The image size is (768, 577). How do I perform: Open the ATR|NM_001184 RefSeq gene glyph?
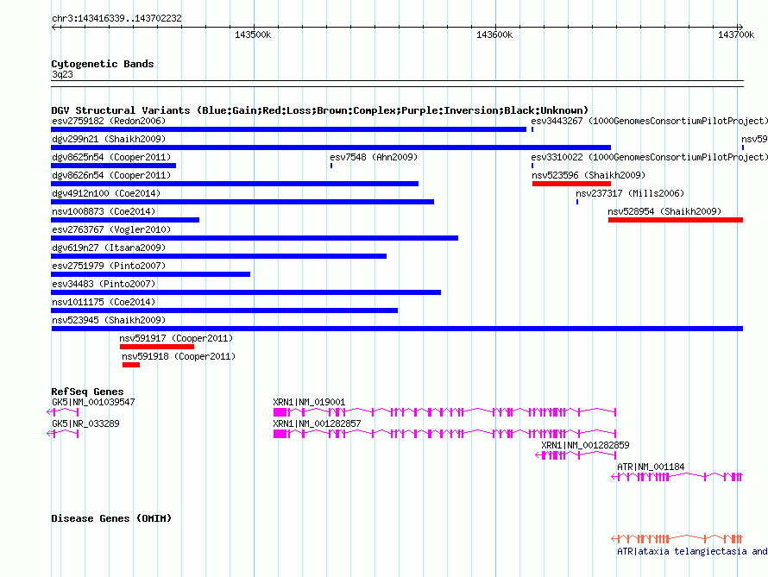coord(677,477)
